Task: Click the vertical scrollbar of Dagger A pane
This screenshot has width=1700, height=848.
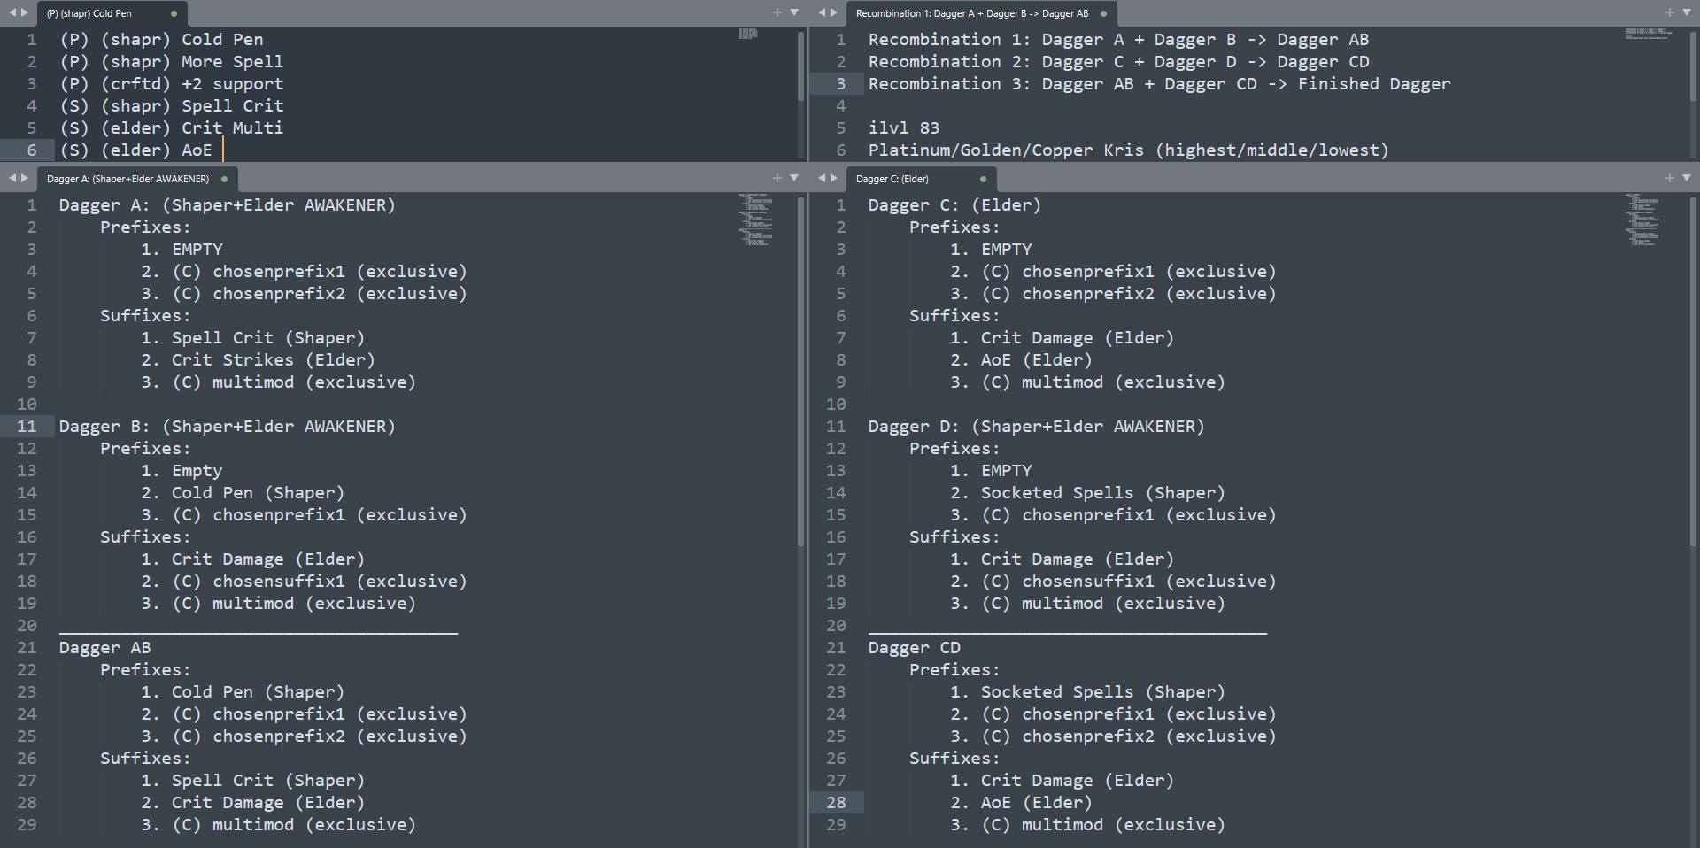Action: [x=800, y=372]
